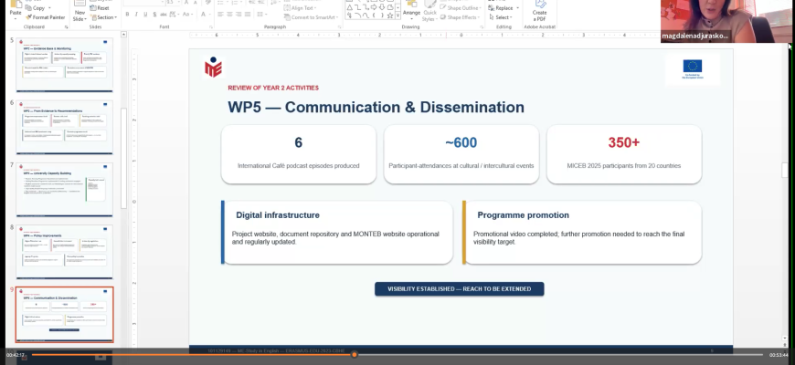
Task: Align text left
Action: (220, 15)
